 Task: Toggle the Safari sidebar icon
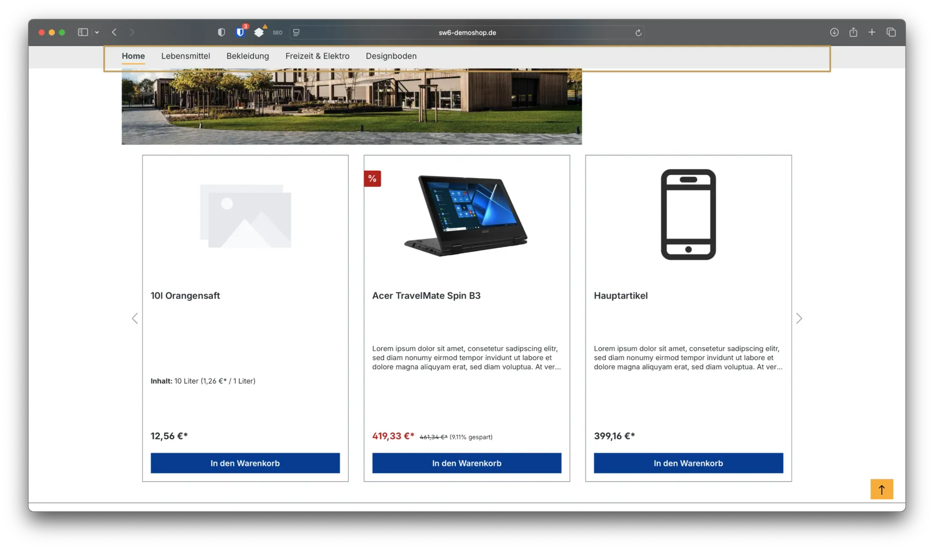[83, 32]
